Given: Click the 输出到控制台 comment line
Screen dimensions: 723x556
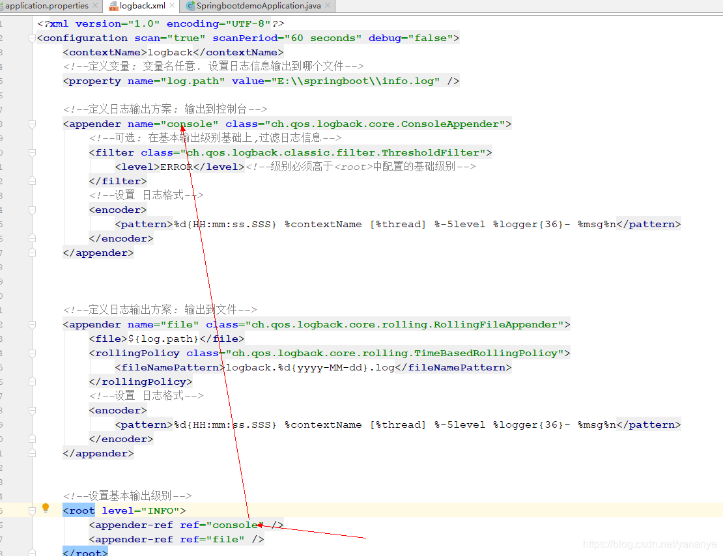Looking at the screenshot, I should point(165,109).
